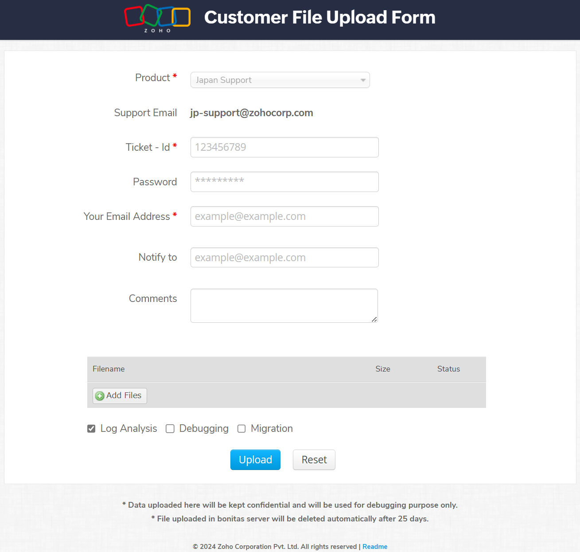This screenshot has height=552, width=580.
Task: Focus the Your Email Address field
Action: tap(284, 216)
